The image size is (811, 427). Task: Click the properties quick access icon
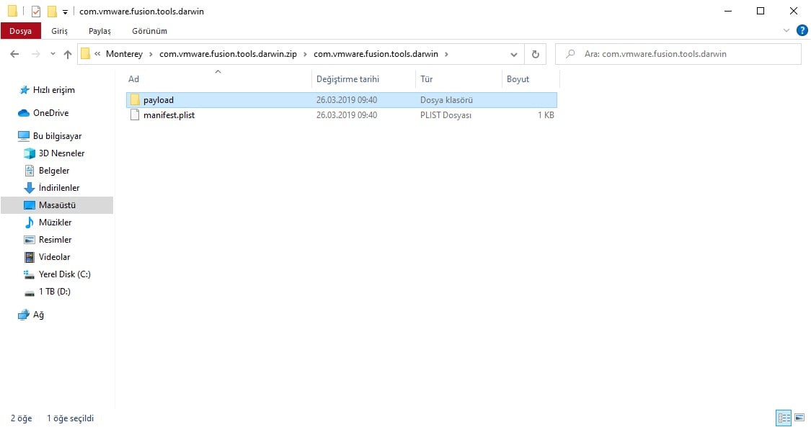[x=36, y=11]
